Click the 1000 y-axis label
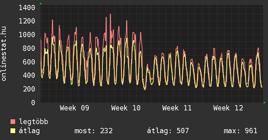 pyautogui.click(x=27, y=35)
